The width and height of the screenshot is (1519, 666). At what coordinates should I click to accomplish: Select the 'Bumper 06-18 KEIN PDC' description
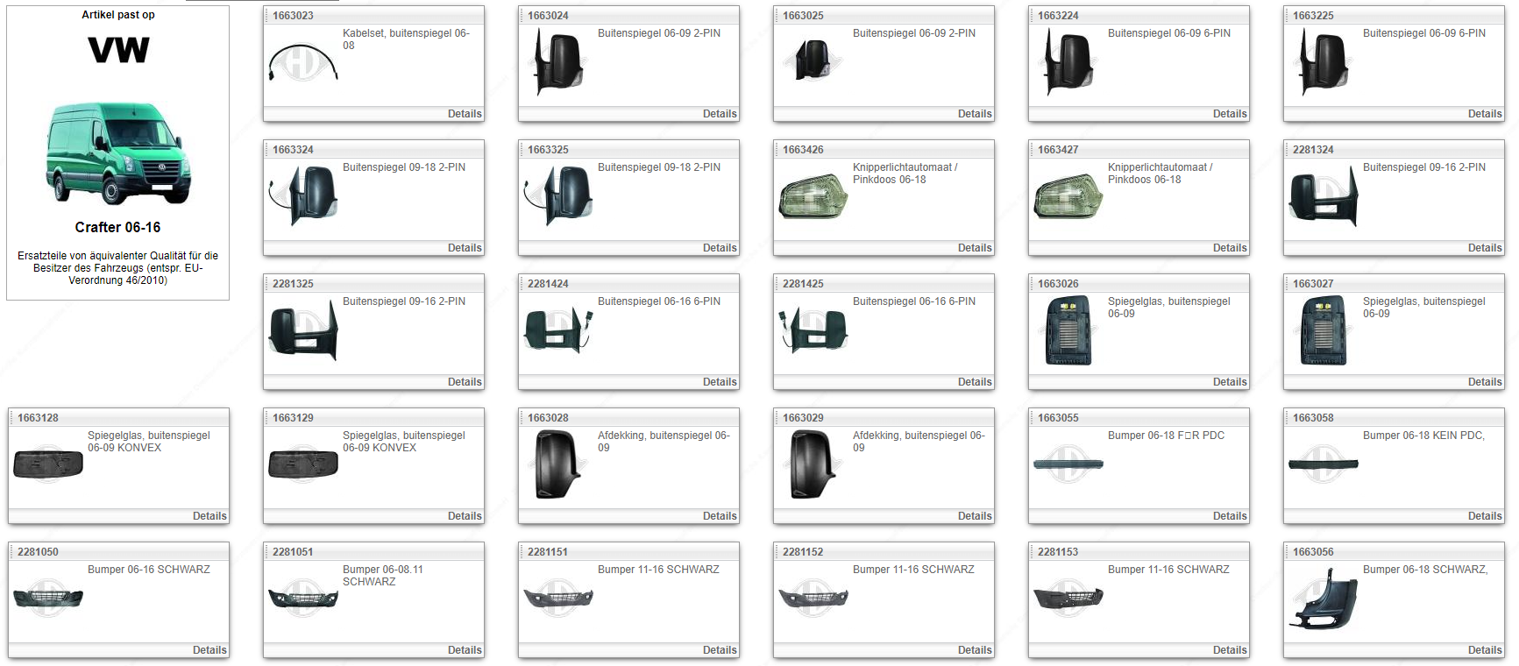point(1423,436)
